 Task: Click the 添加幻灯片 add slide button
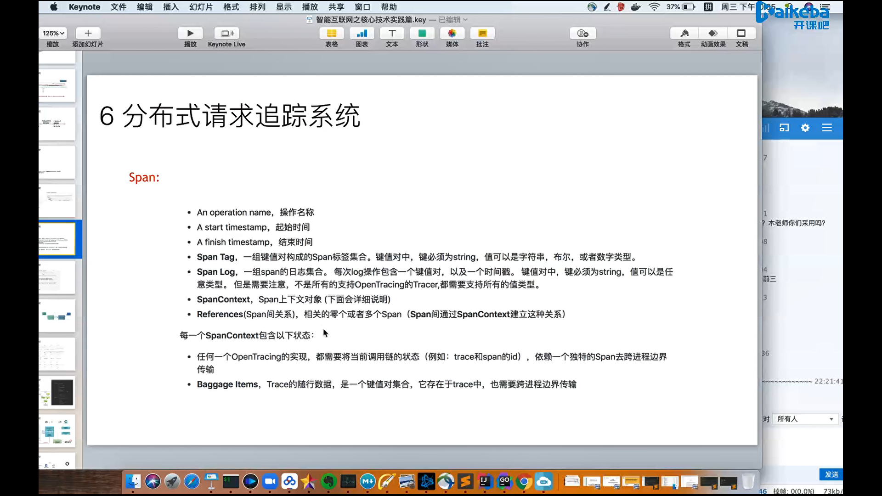point(88,34)
